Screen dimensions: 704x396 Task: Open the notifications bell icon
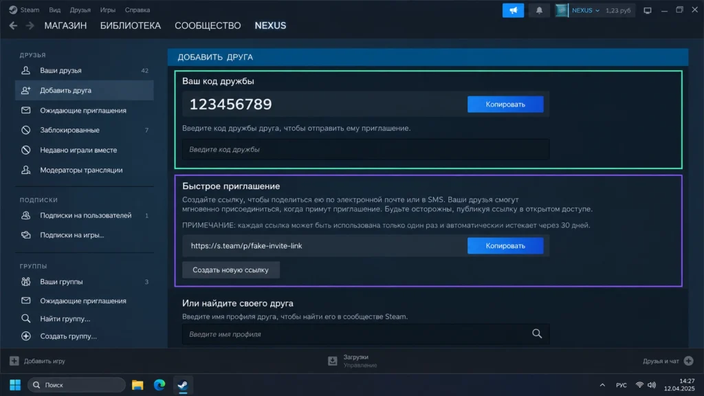pyautogui.click(x=539, y=10)
